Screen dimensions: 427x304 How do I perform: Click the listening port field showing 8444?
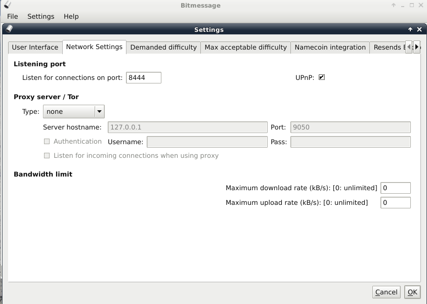(144, 77)
